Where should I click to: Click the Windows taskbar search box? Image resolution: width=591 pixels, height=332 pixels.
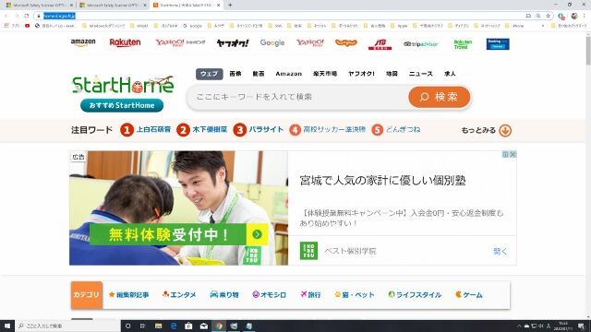67,326
